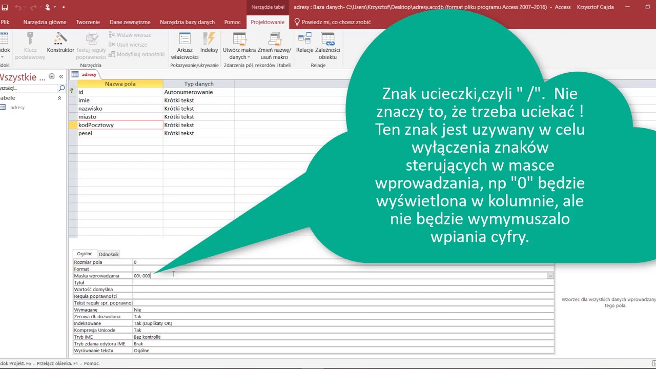Click the Format property field
656x369 pixels.
click(343, 269)
